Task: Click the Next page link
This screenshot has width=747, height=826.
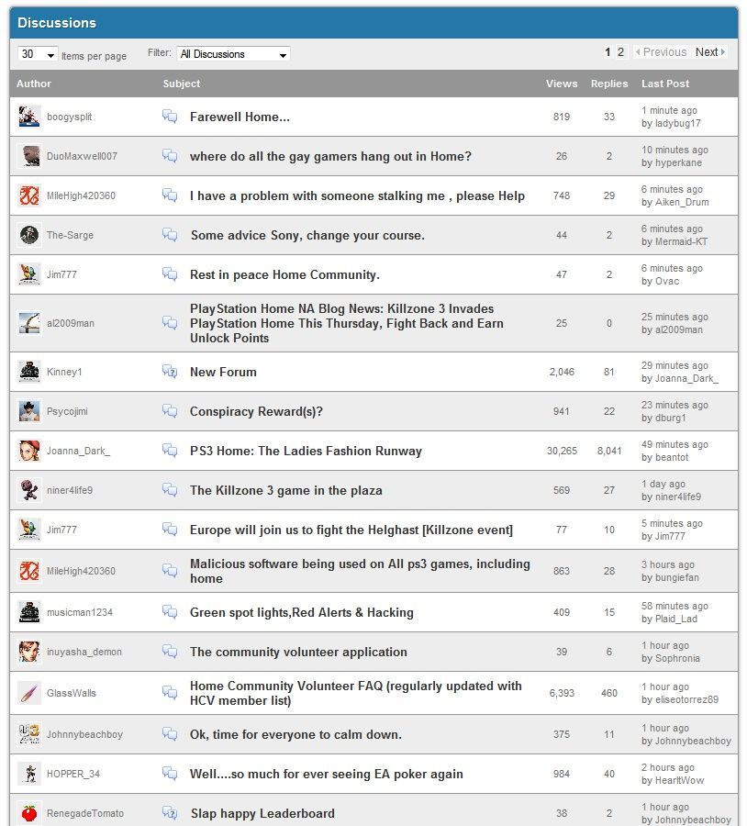Action: point(710,52)
